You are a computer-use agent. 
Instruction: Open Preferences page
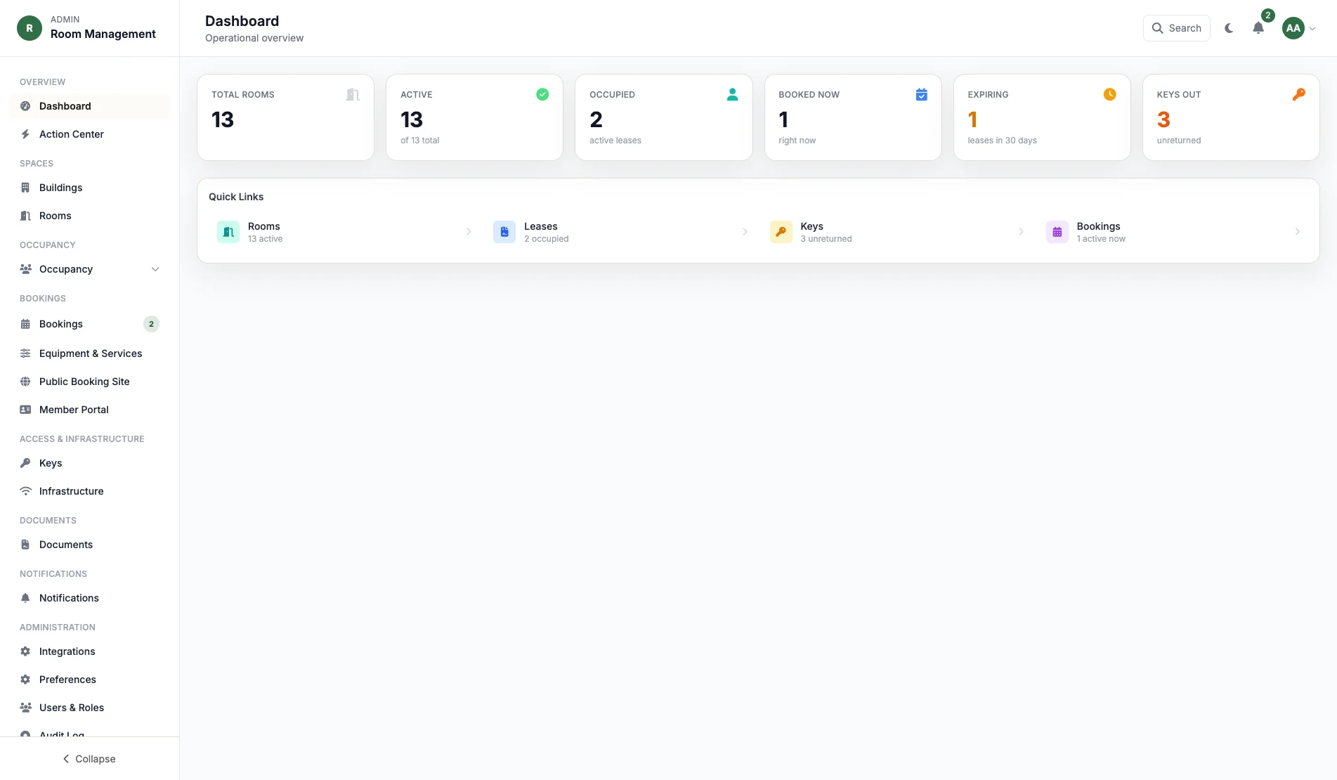click(x=90, y=680)
